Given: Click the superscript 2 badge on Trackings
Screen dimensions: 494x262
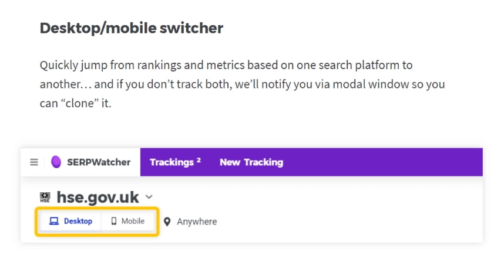Looking at the screenshot, I should coord(199,159).
